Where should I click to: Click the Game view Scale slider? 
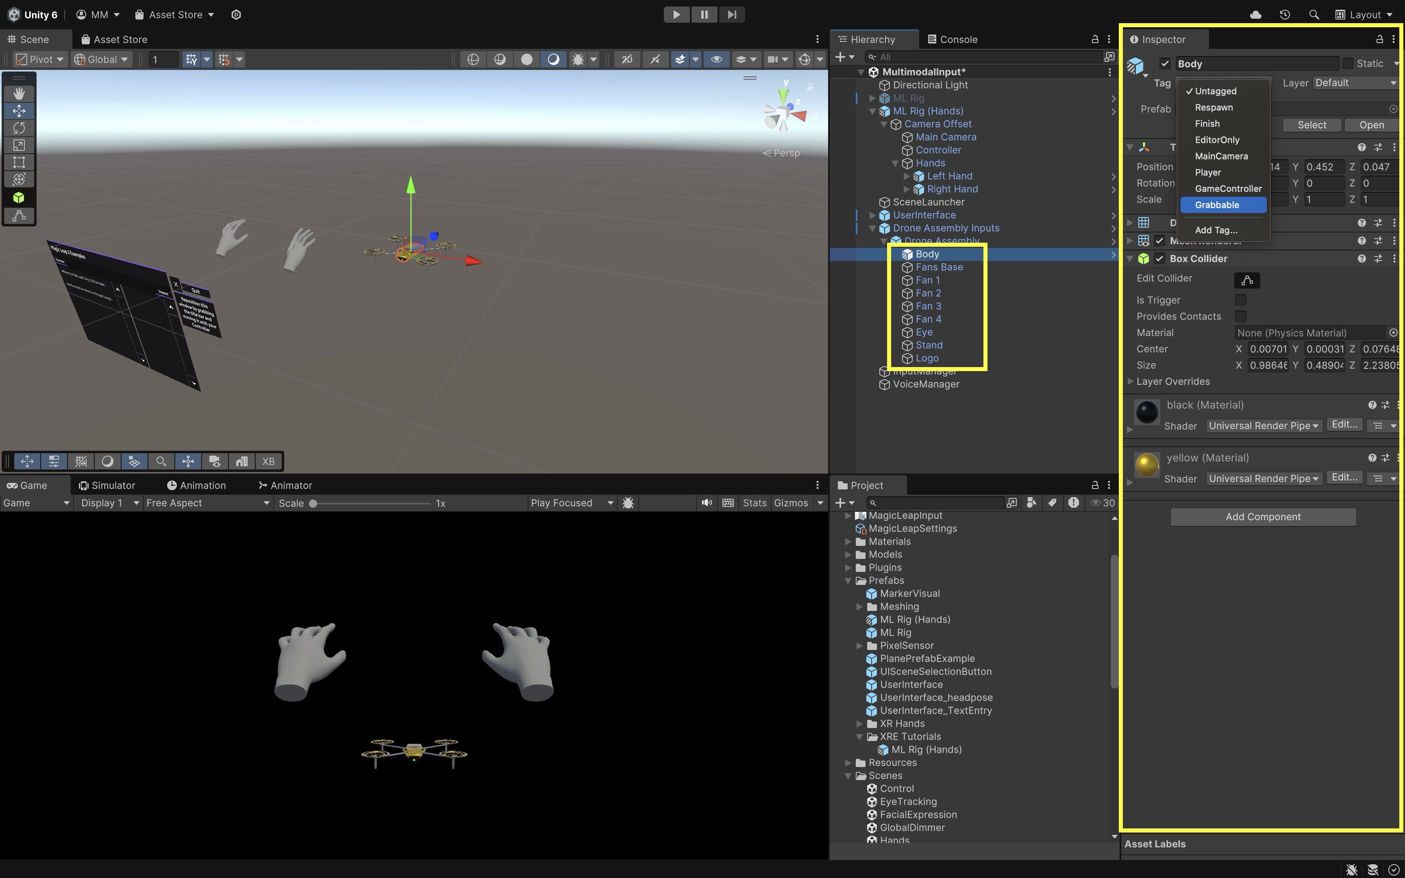pos(372,504)
